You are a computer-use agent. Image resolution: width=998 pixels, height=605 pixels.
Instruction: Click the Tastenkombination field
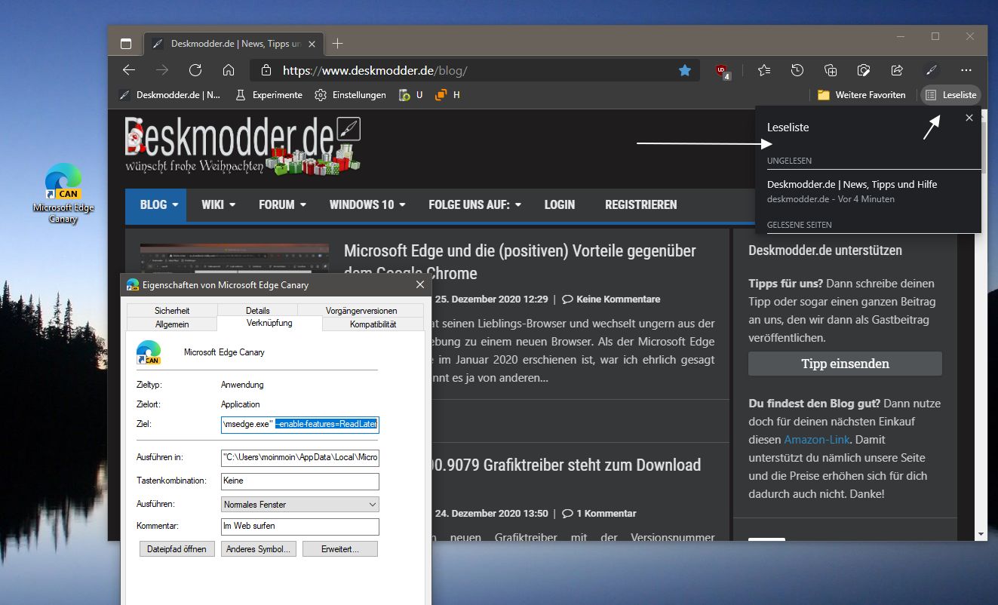coord(299,481)
